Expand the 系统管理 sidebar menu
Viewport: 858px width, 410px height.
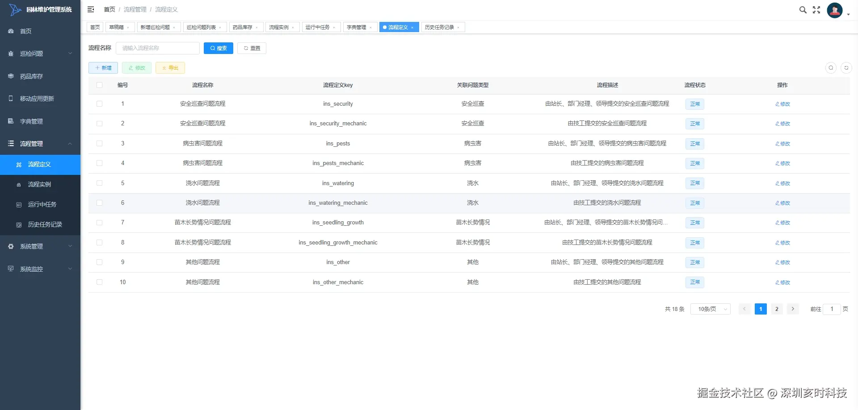point(40,246)
